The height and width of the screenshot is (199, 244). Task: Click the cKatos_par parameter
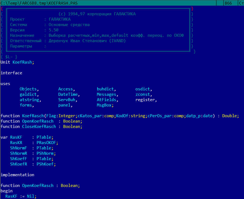[x=90, y=116]
